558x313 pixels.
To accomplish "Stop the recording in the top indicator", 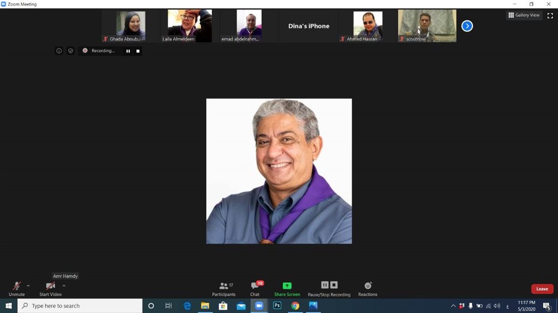I will [x=138, y=51].
